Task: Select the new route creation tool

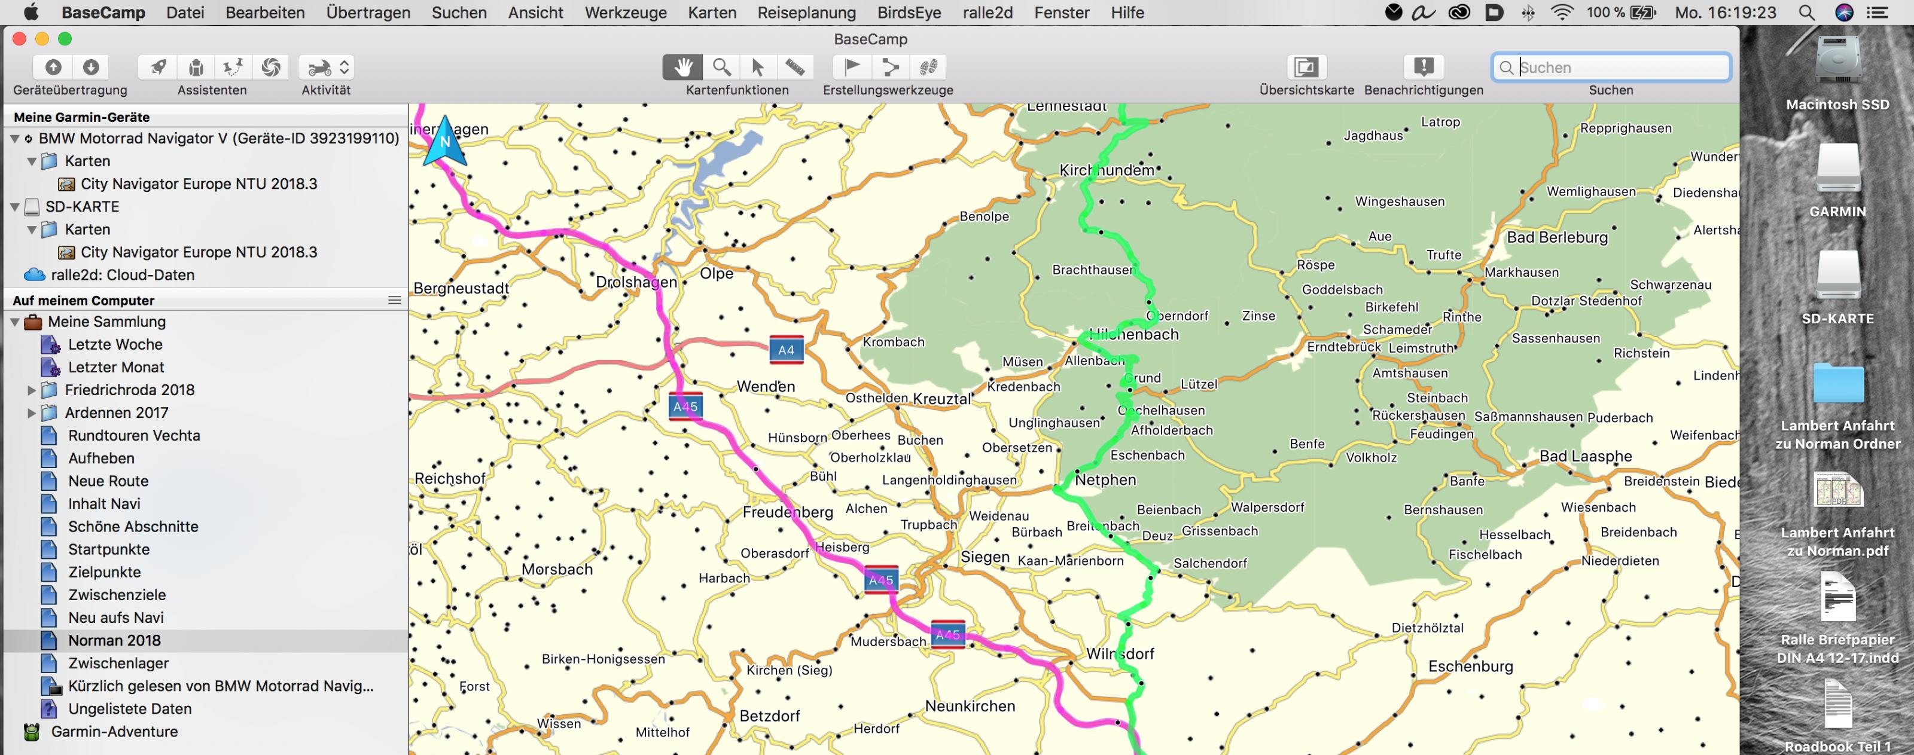Action: coord(889,67)
